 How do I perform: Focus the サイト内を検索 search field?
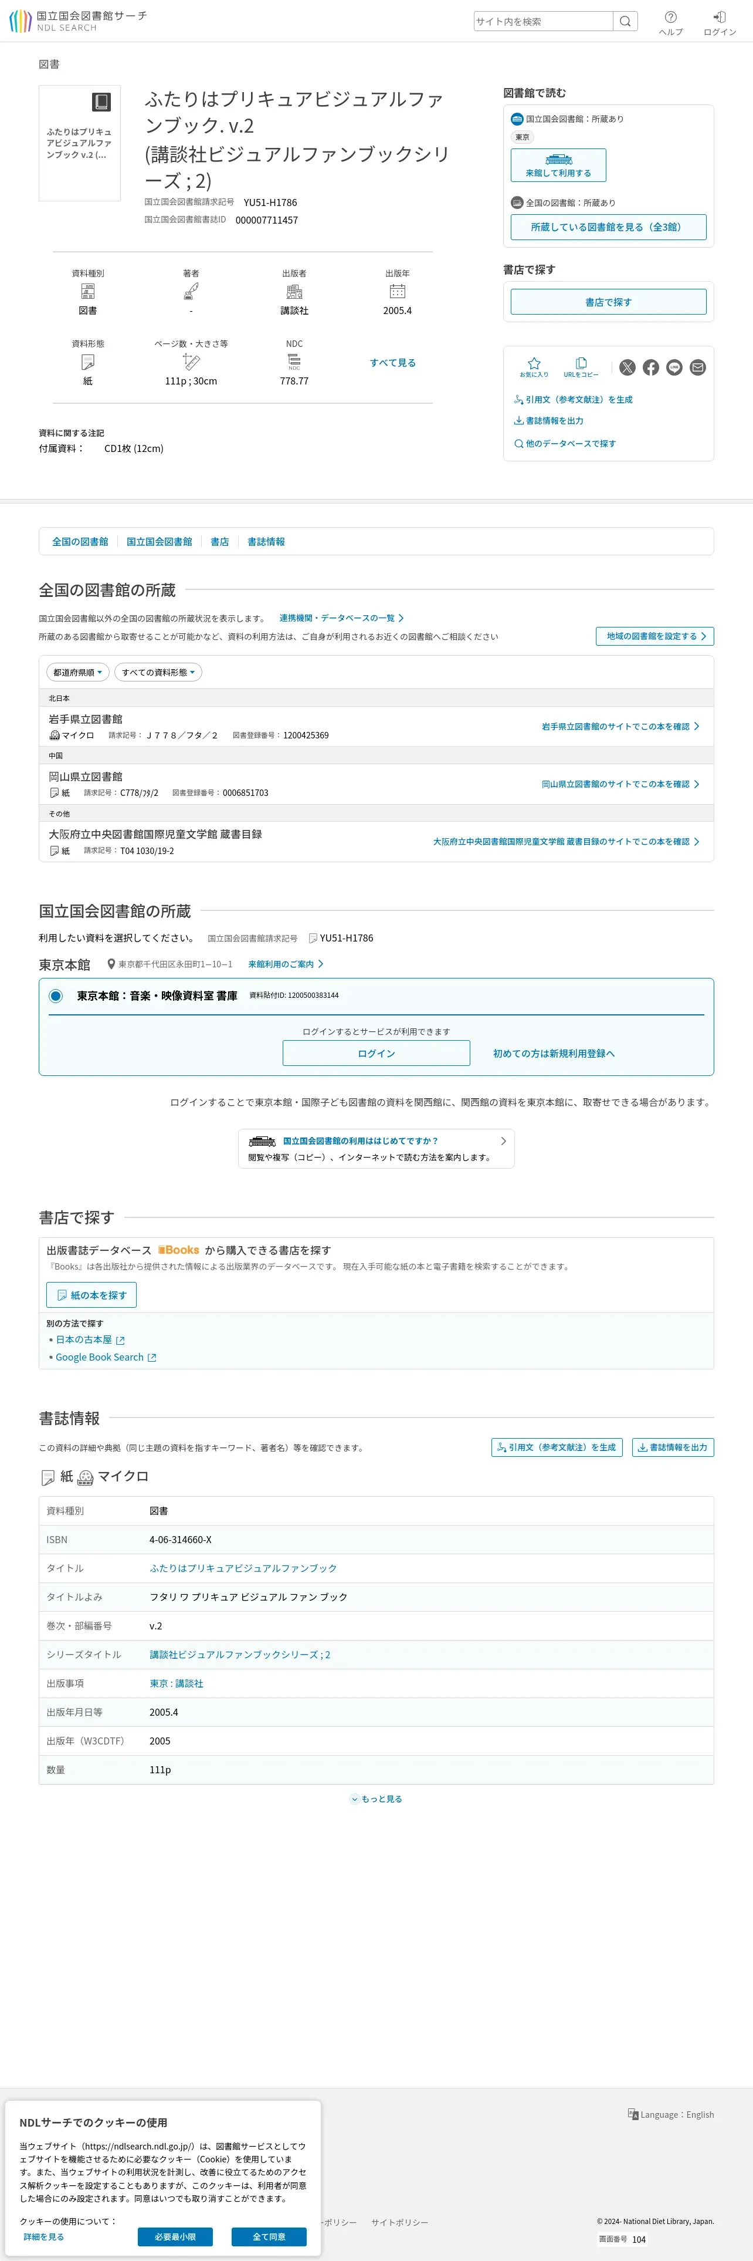point(542,21)
